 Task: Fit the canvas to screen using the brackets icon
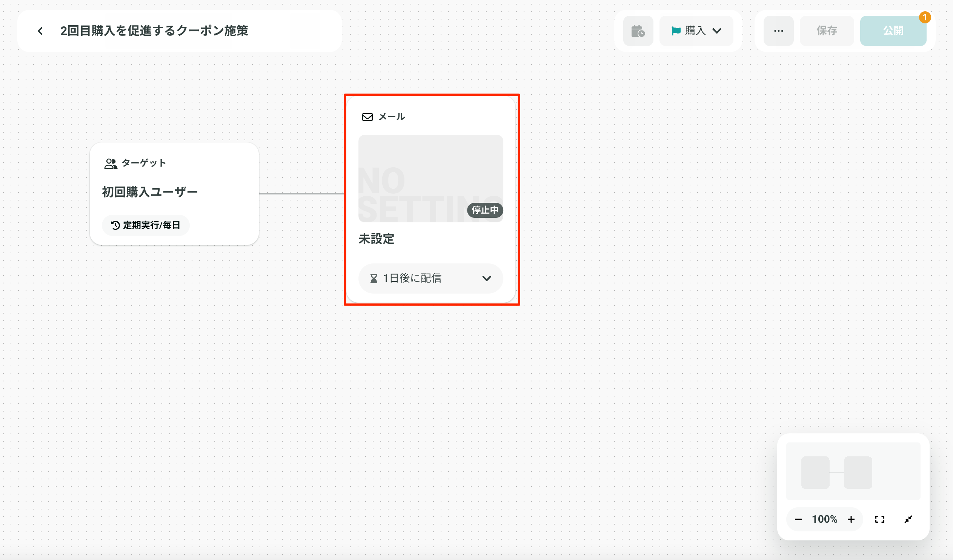(880, 519)
